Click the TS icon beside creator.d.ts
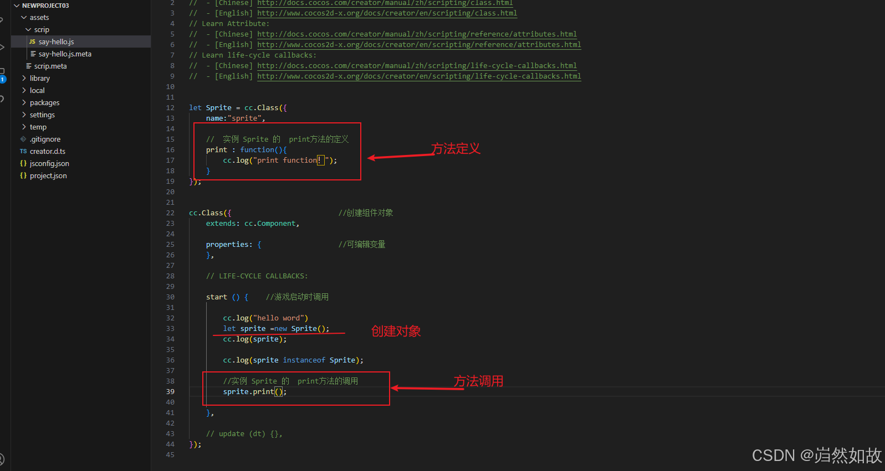This screenshot has width=885, height=471. (x=23, y=152)
